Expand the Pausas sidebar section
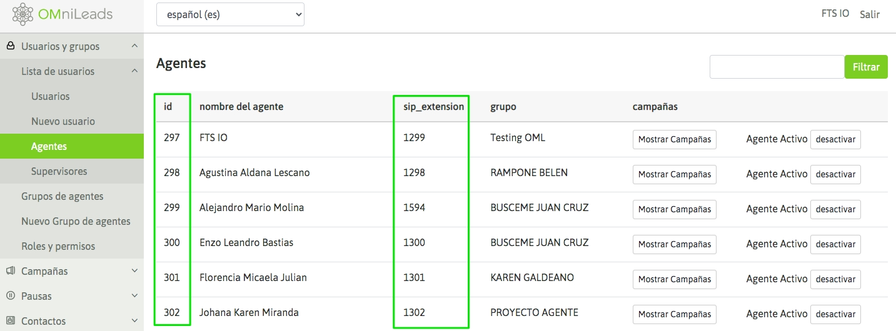The width and height of the screenshot is (896, 331). 134,296
